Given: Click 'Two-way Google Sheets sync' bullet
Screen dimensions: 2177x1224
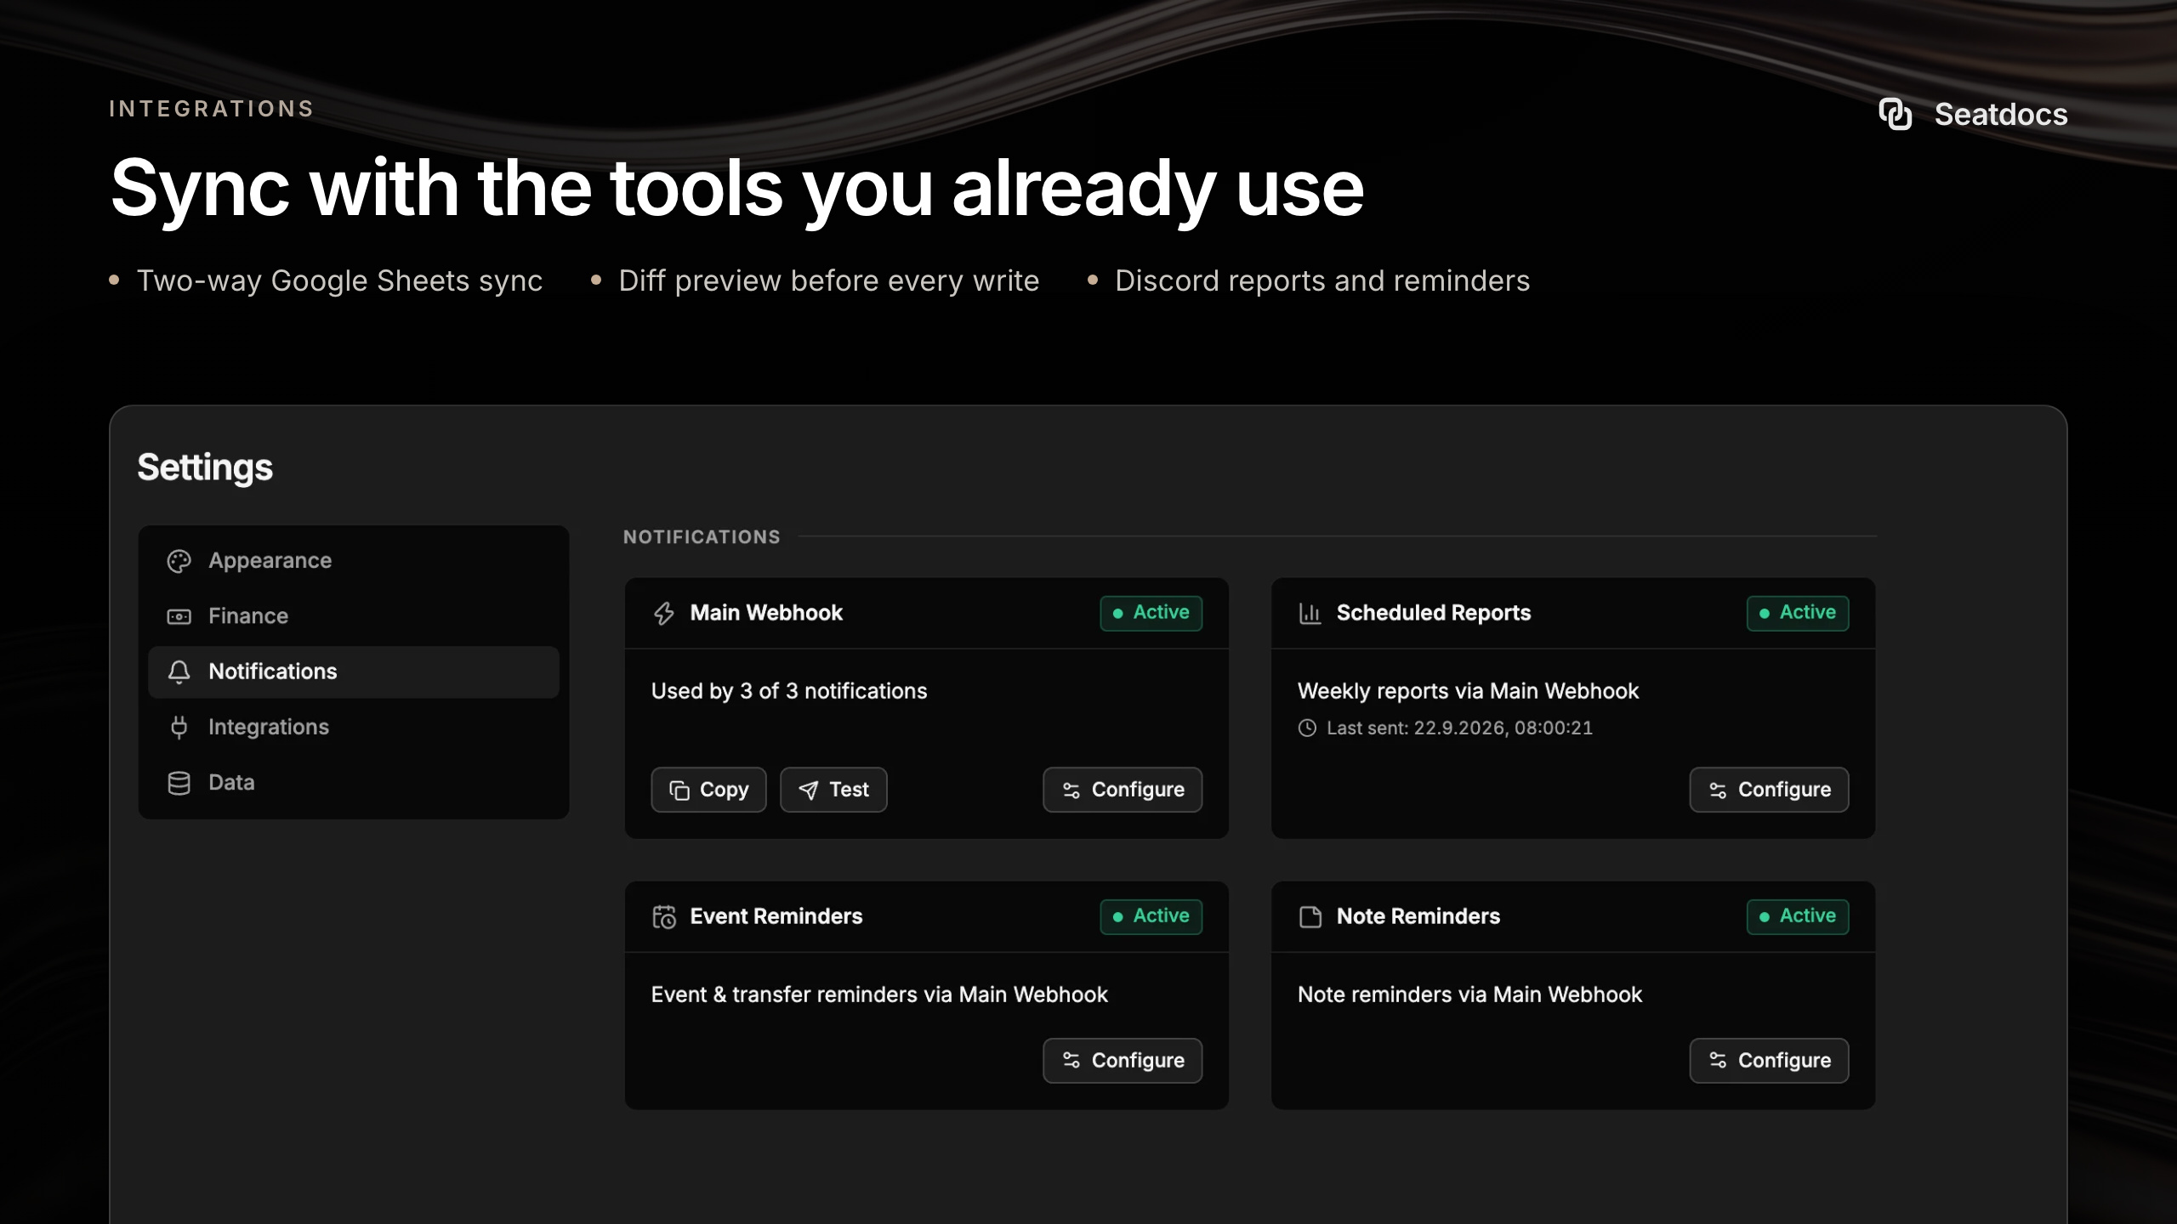Looking at the screenshot, I should click(339, 280).
